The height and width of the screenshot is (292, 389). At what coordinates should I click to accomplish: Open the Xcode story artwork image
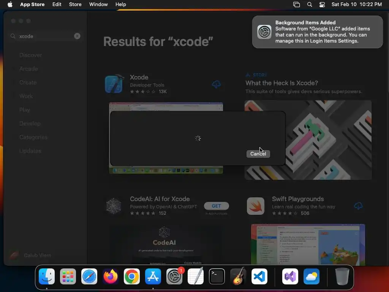coord(308,140)
